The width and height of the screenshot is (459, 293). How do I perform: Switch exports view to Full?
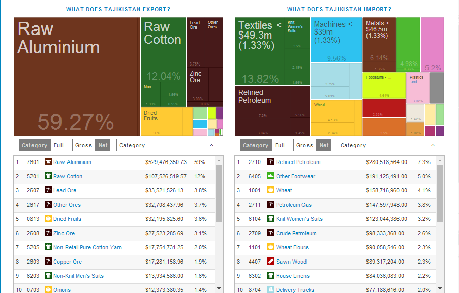[59, 146]
